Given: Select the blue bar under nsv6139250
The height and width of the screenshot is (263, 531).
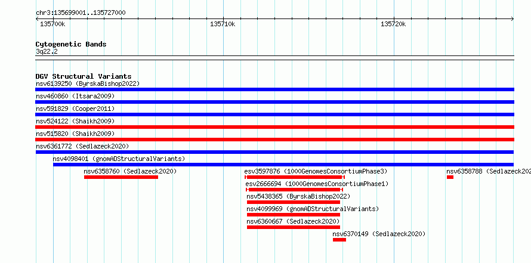Looking at the screenshot, I should (274, 89).
